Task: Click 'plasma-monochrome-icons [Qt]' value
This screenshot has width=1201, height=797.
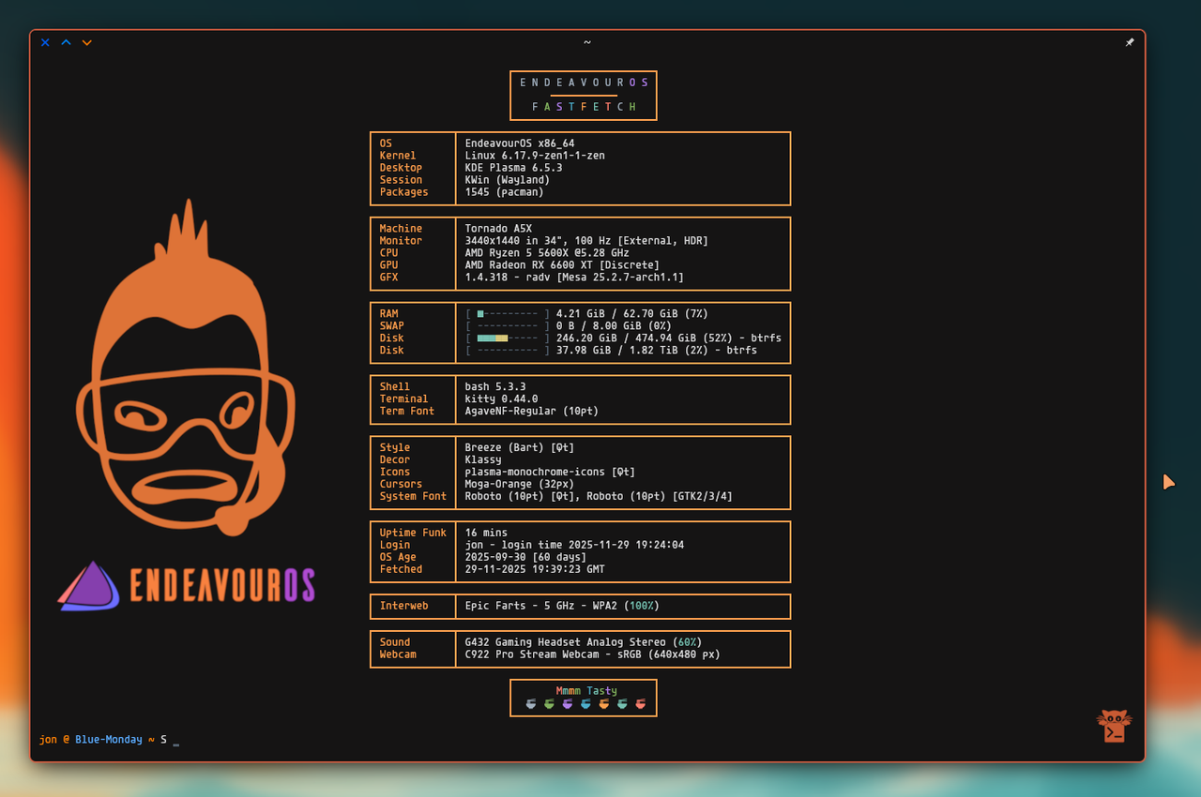Action: point(550,473)
